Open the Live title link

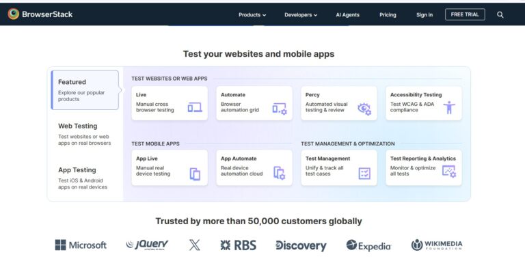[x=141, y=95]
